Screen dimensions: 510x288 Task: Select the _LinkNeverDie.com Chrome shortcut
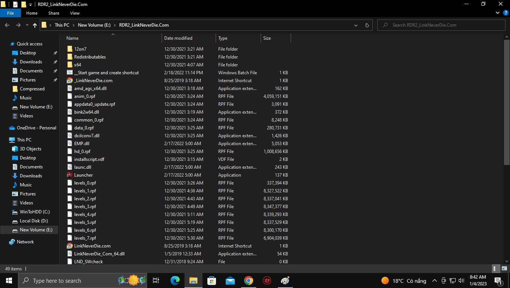tap(70, 81)
